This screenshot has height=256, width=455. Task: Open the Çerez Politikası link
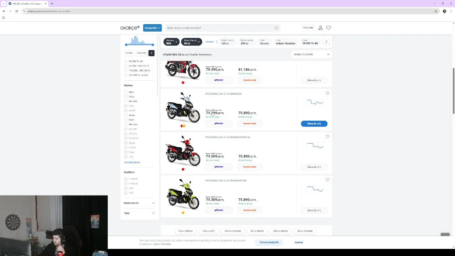tap(162, 244)
